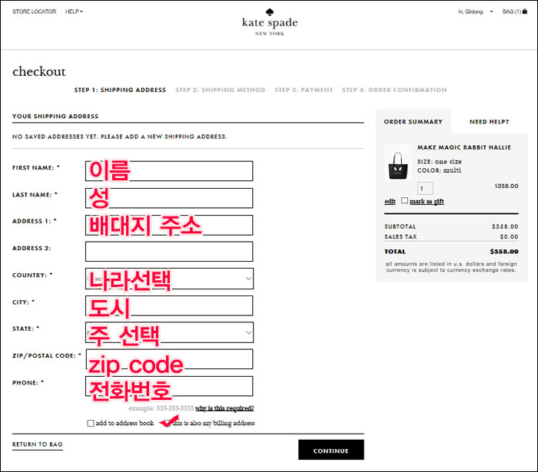
Task: Check the 'add to address book' box
Action: [91, 424]
